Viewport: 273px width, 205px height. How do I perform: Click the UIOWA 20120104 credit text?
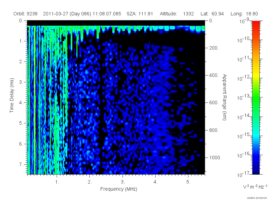[x=257, y=198]
